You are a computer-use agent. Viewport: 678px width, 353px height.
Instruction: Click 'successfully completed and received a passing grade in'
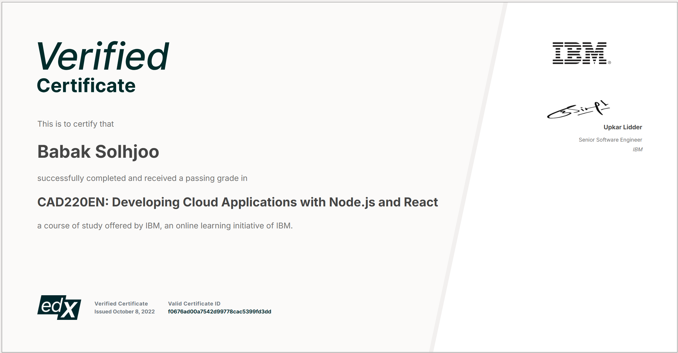coord(142,178)
